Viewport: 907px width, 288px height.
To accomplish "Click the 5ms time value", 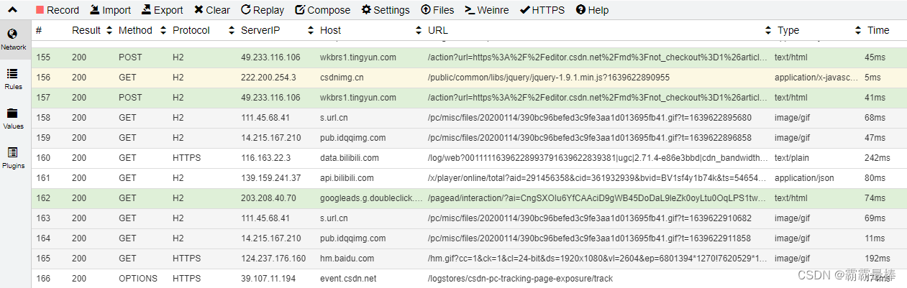I will (x=872, y=78).
